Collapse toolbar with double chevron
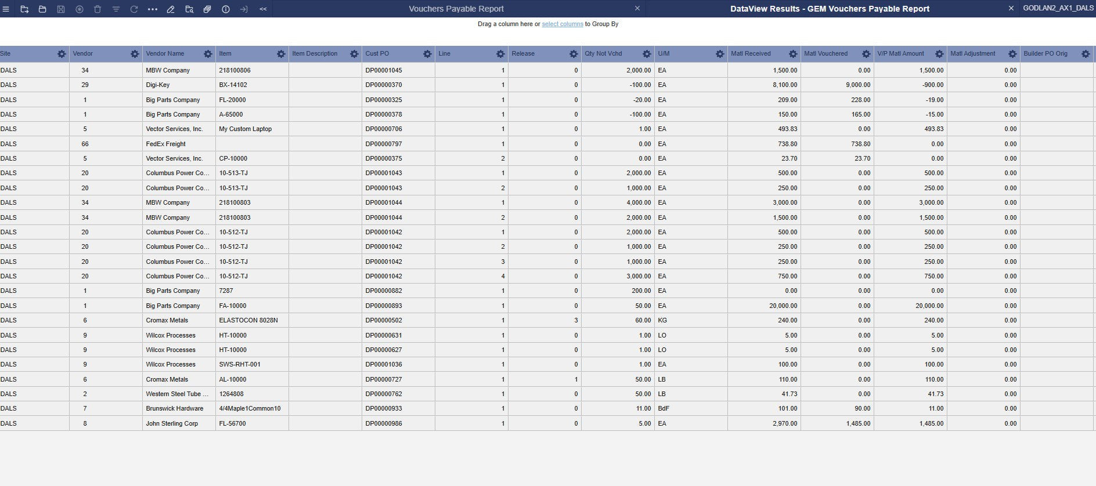1096x486 pixels. pos(263,9)
